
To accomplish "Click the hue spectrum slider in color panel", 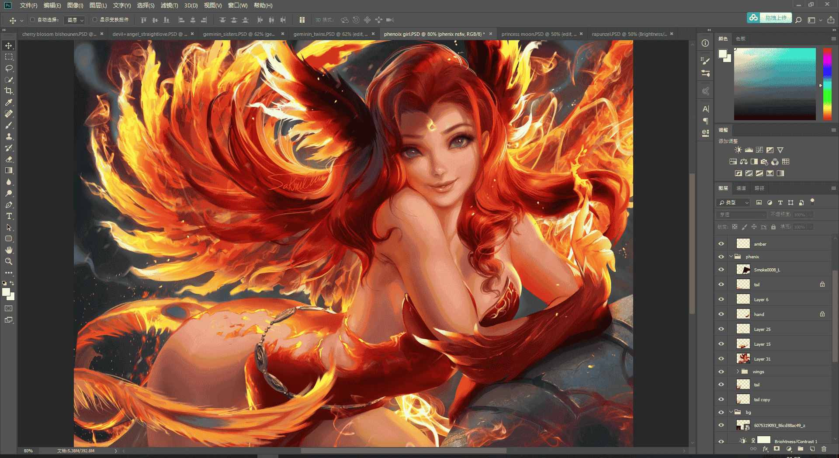I will [827, 84].
